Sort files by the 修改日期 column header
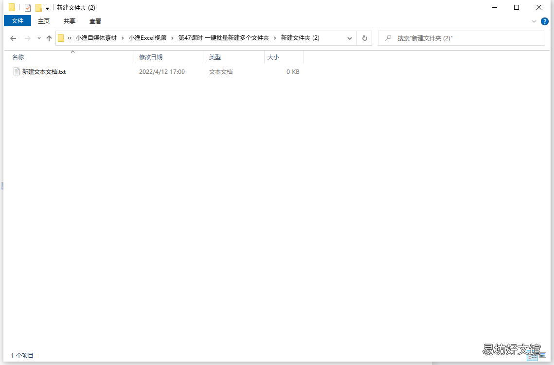The image size is (554, 365). click(x=171, y=57)
